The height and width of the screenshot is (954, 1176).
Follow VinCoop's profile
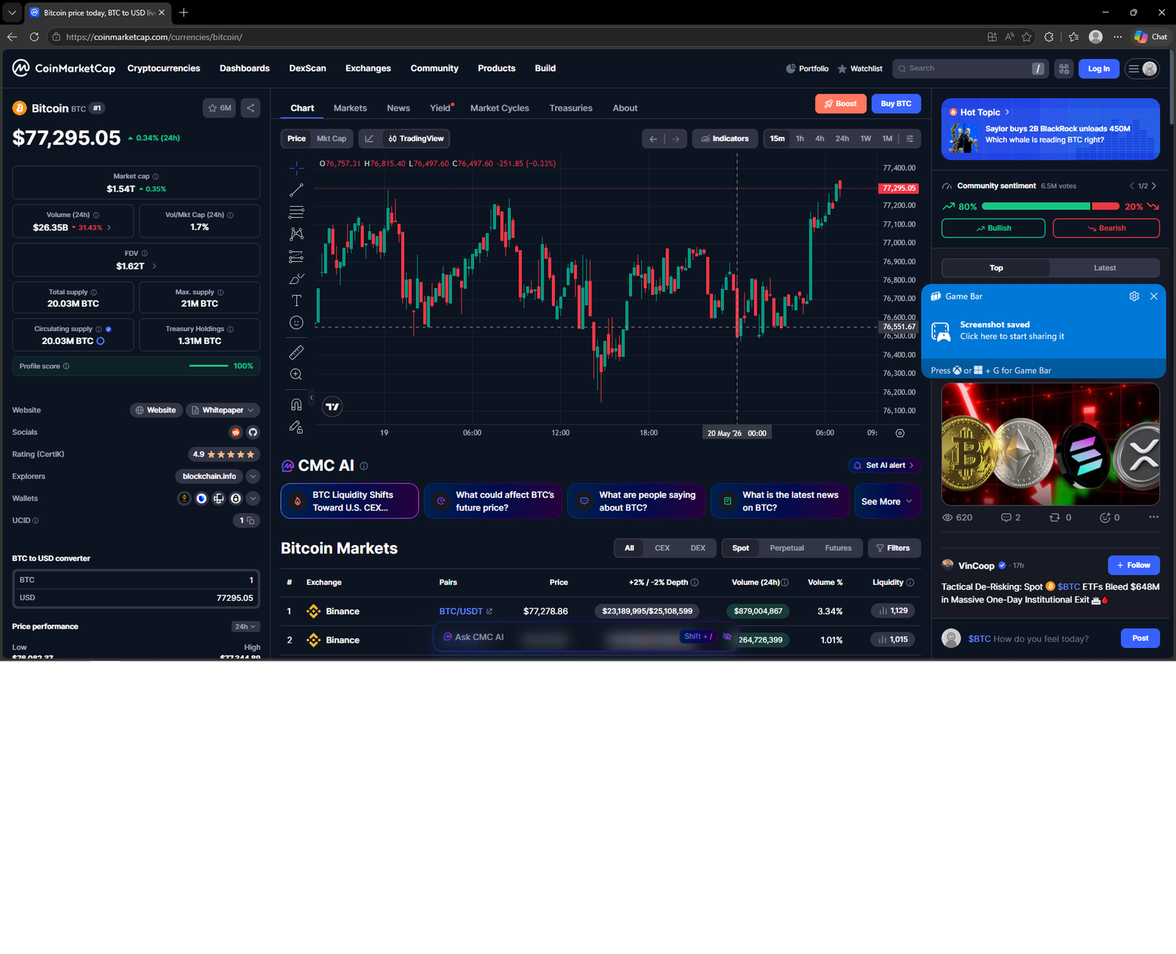click(x=1133, y=565)
